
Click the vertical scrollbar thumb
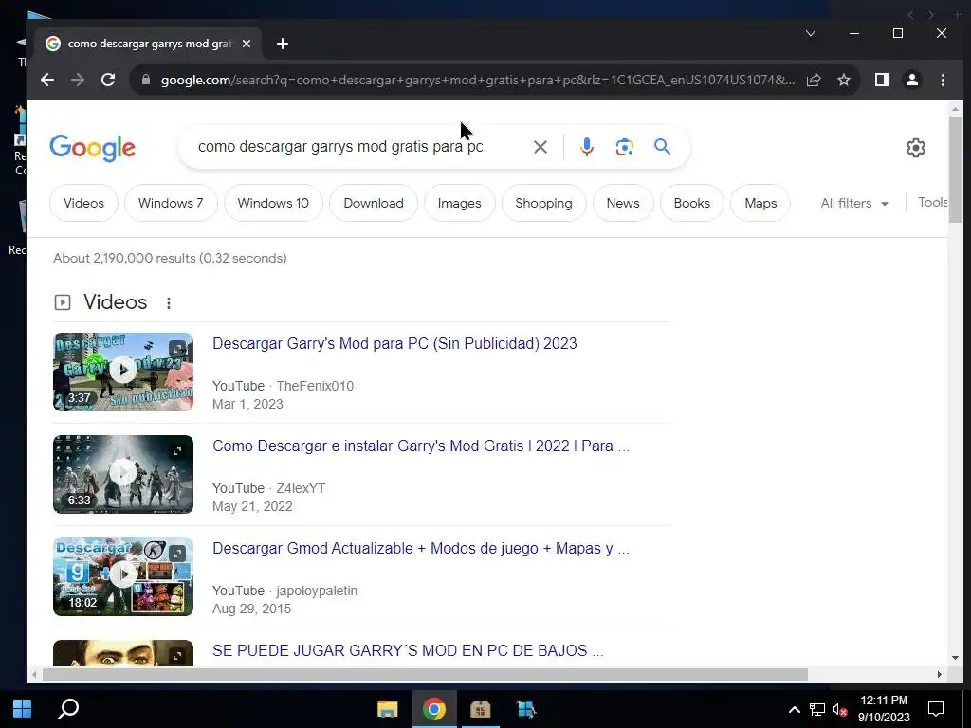pyautogui.click(x=955, y=171)
